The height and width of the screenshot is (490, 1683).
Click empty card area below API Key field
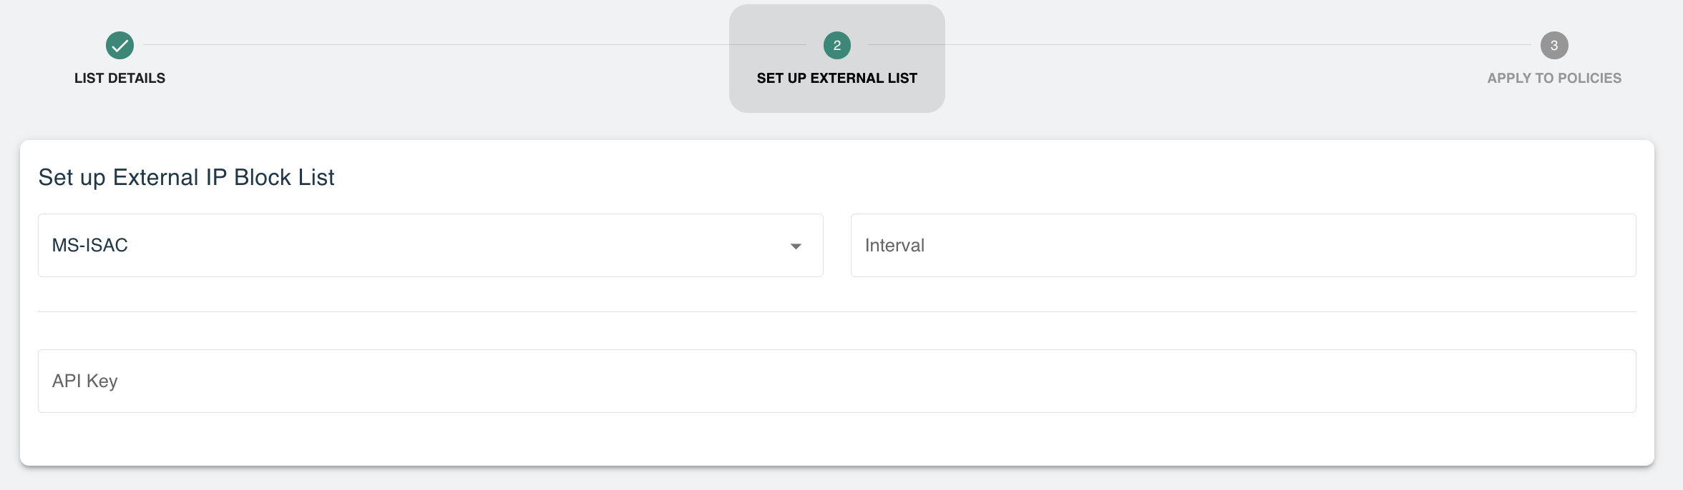pyautogui.click(x=837, y=439)
